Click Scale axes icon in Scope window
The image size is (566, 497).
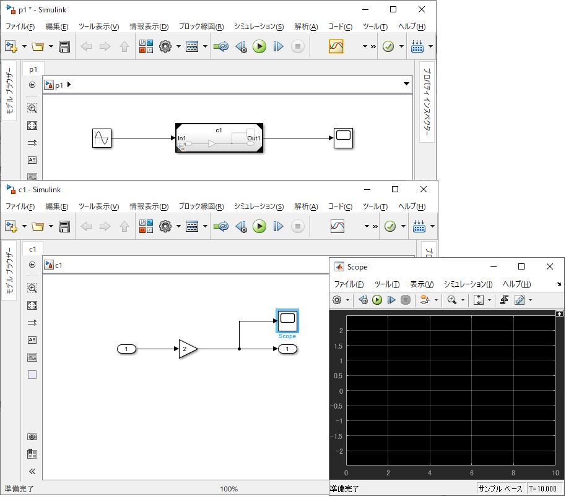coord(479,300)
